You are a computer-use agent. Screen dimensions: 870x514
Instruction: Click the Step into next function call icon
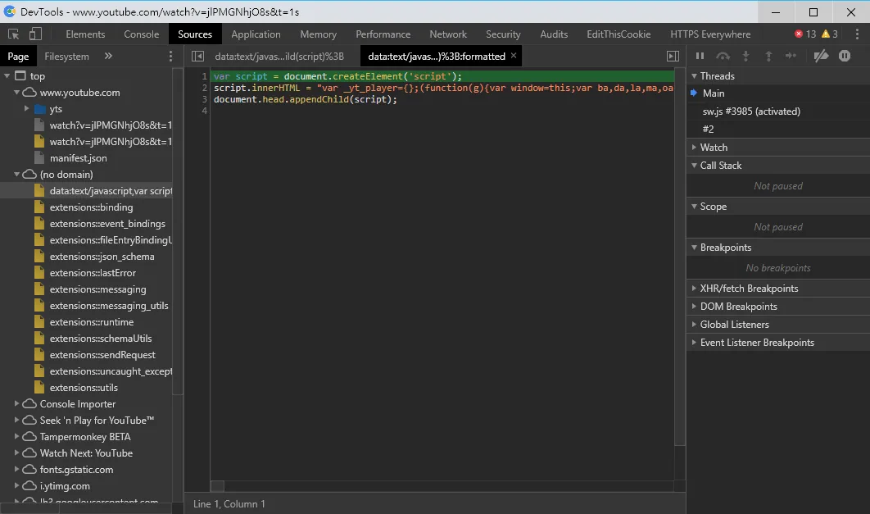[x=744, y=56]
